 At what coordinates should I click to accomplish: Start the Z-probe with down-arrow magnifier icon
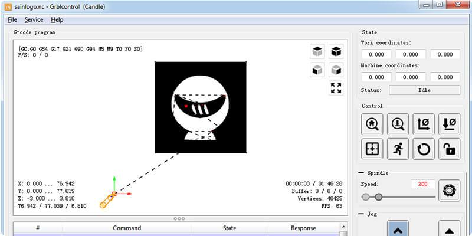pos(398,124)
